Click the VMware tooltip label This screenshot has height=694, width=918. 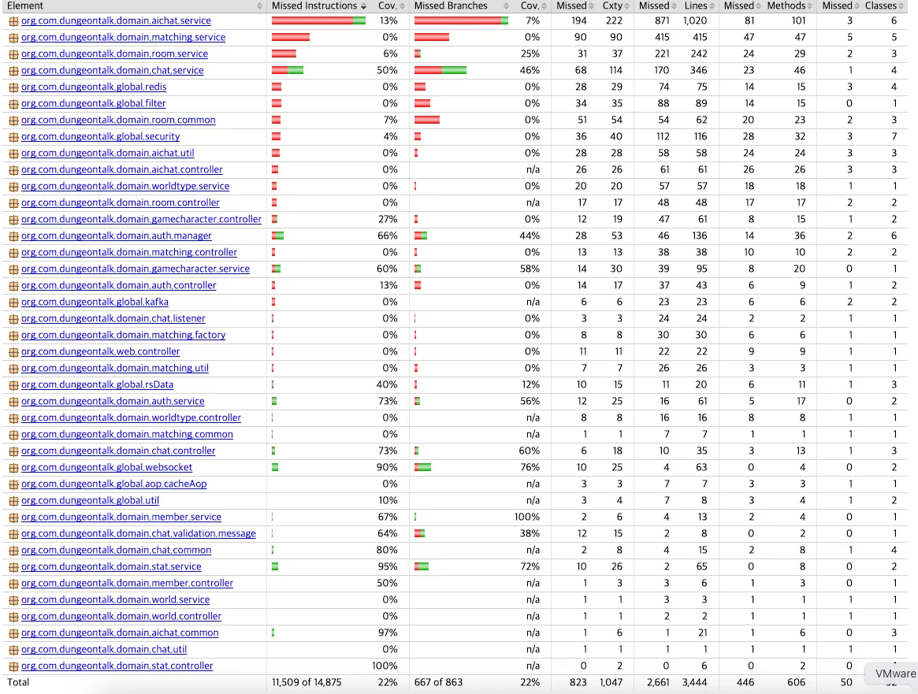[894, 674]
